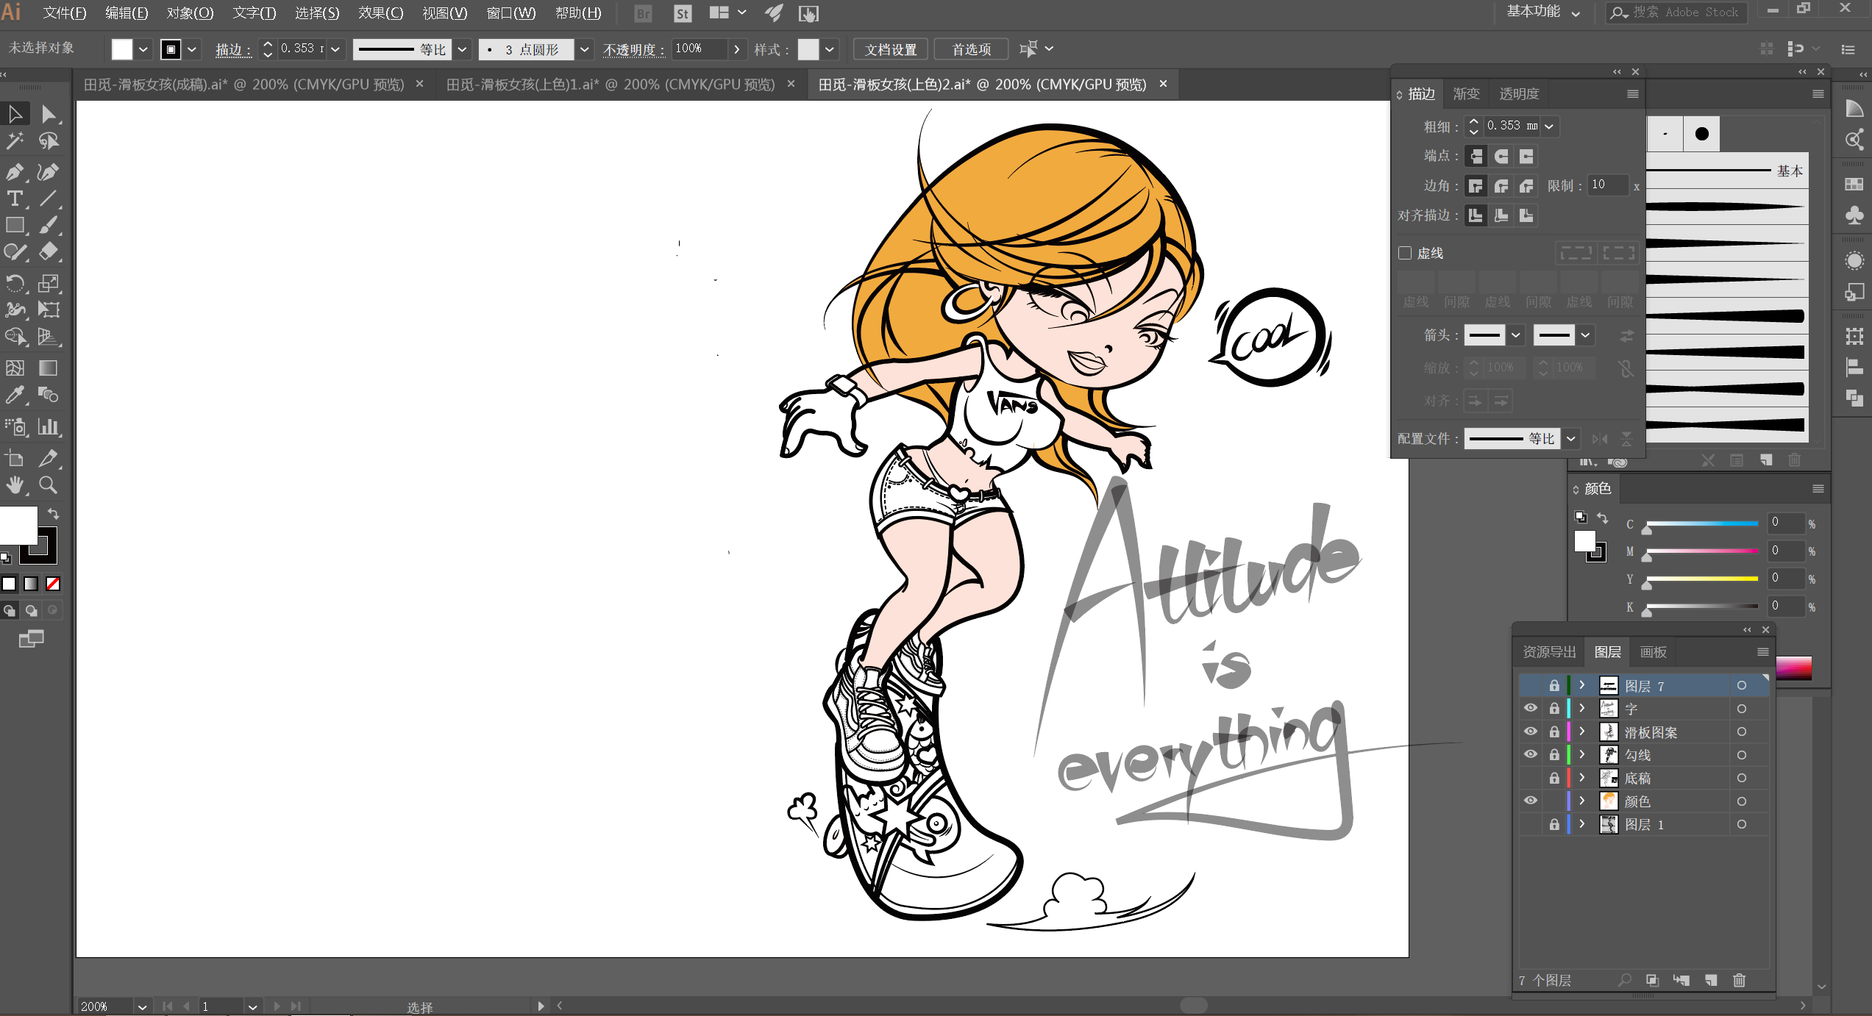Image resolution: width=1872 pixels, height=1016 pixels.
Task: Toggle visibility of 颜色 layer
Action: point(1531,801)
